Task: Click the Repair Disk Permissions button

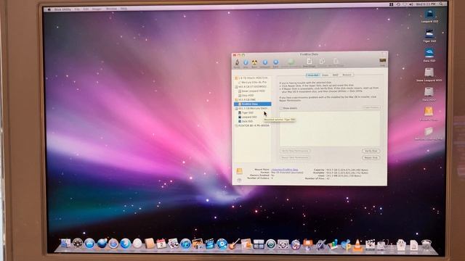Action: point(295,157)
